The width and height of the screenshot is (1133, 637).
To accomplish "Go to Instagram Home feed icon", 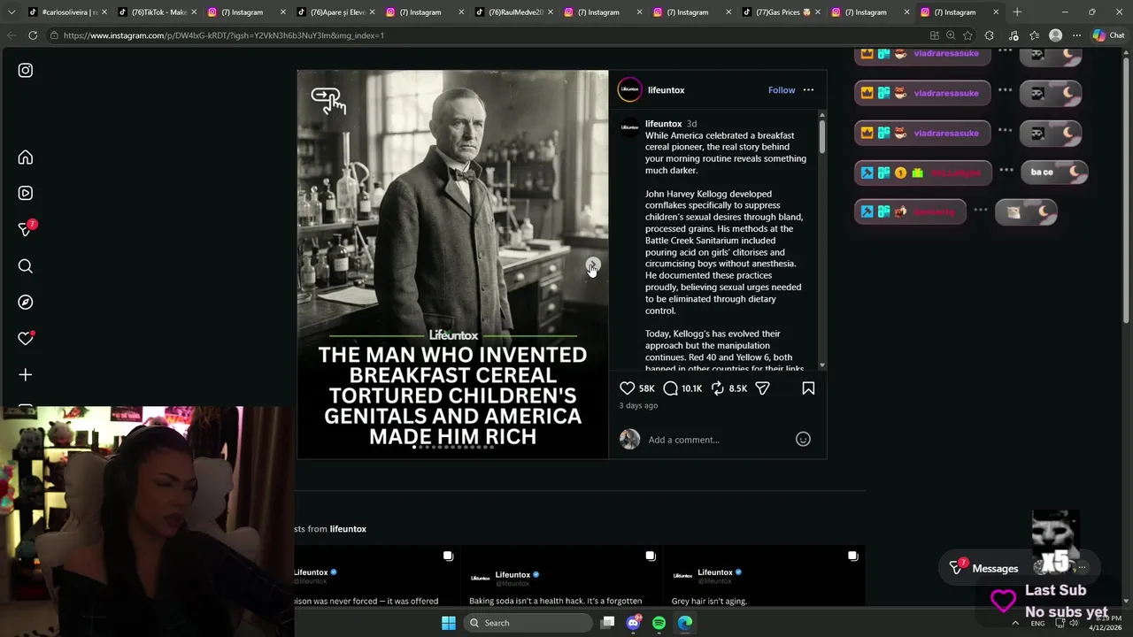I will click(26, 157).
